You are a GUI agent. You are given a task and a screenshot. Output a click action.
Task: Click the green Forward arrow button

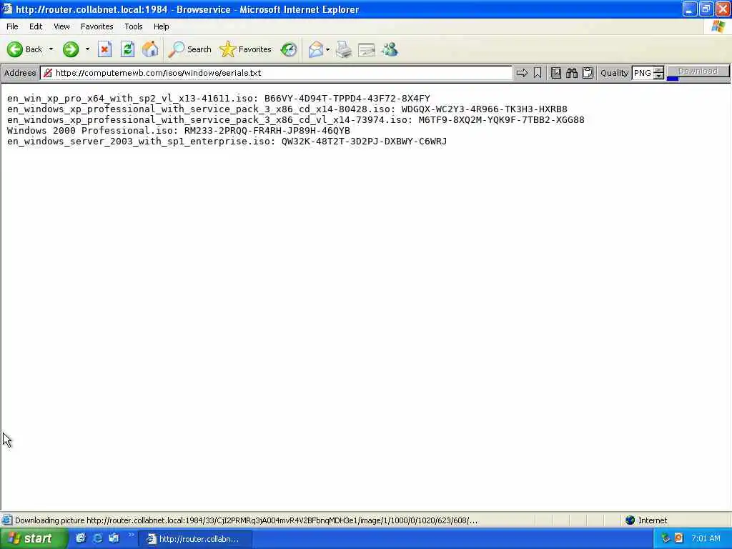pyautogui.click(x=71, y=49)
